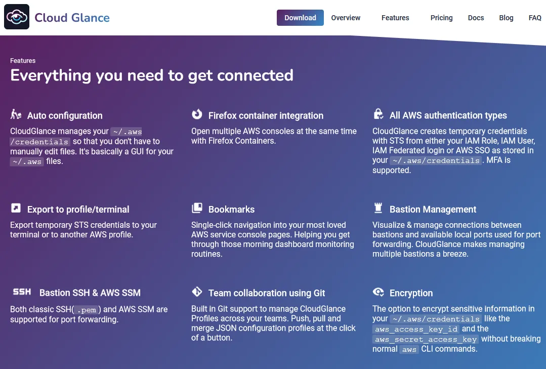Click the Cloud Glance cloud logo icon
The width and height of the screenshot is (546, 369).
pos(16,16)
